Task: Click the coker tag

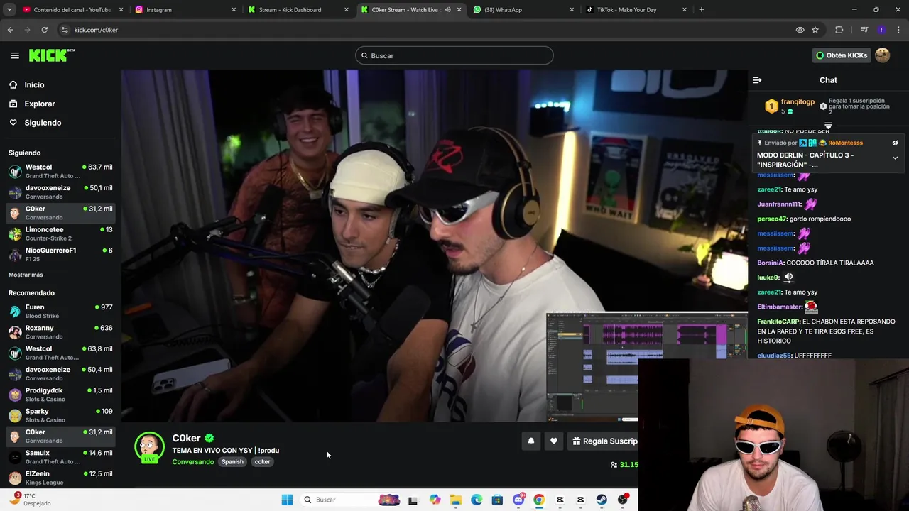Action: point(263,462)
